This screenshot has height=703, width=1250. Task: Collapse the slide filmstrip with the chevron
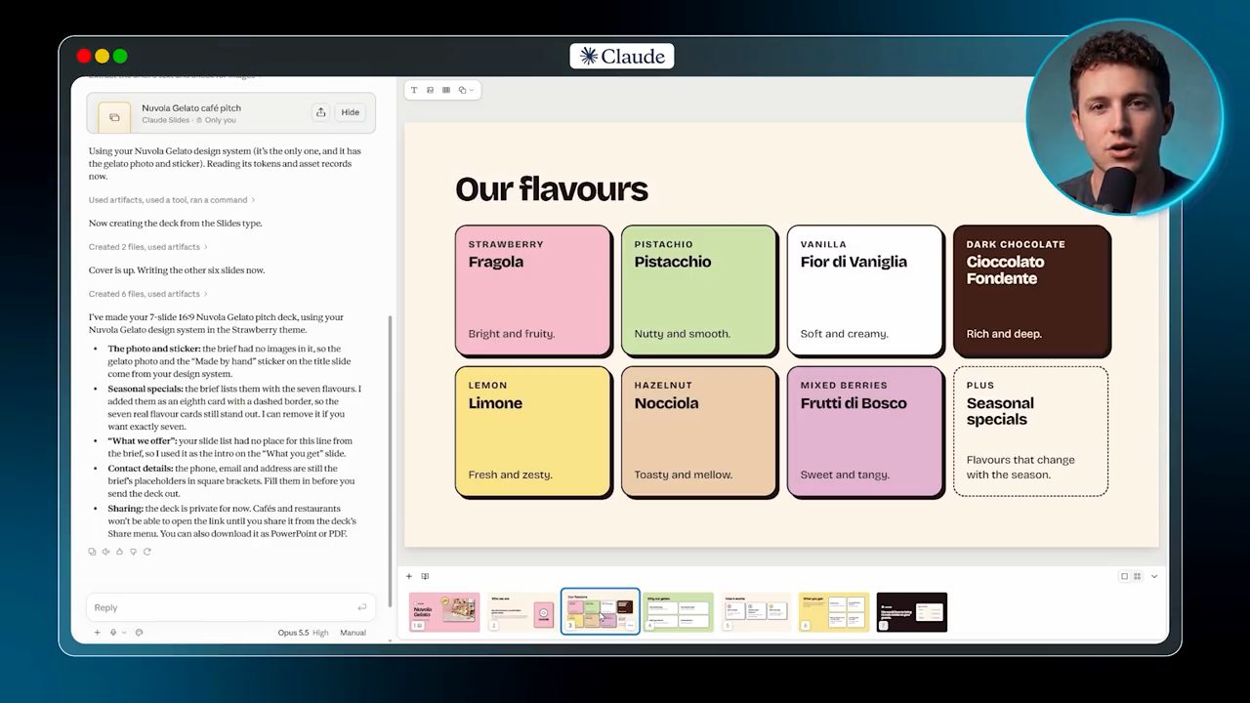[1153, 576]
